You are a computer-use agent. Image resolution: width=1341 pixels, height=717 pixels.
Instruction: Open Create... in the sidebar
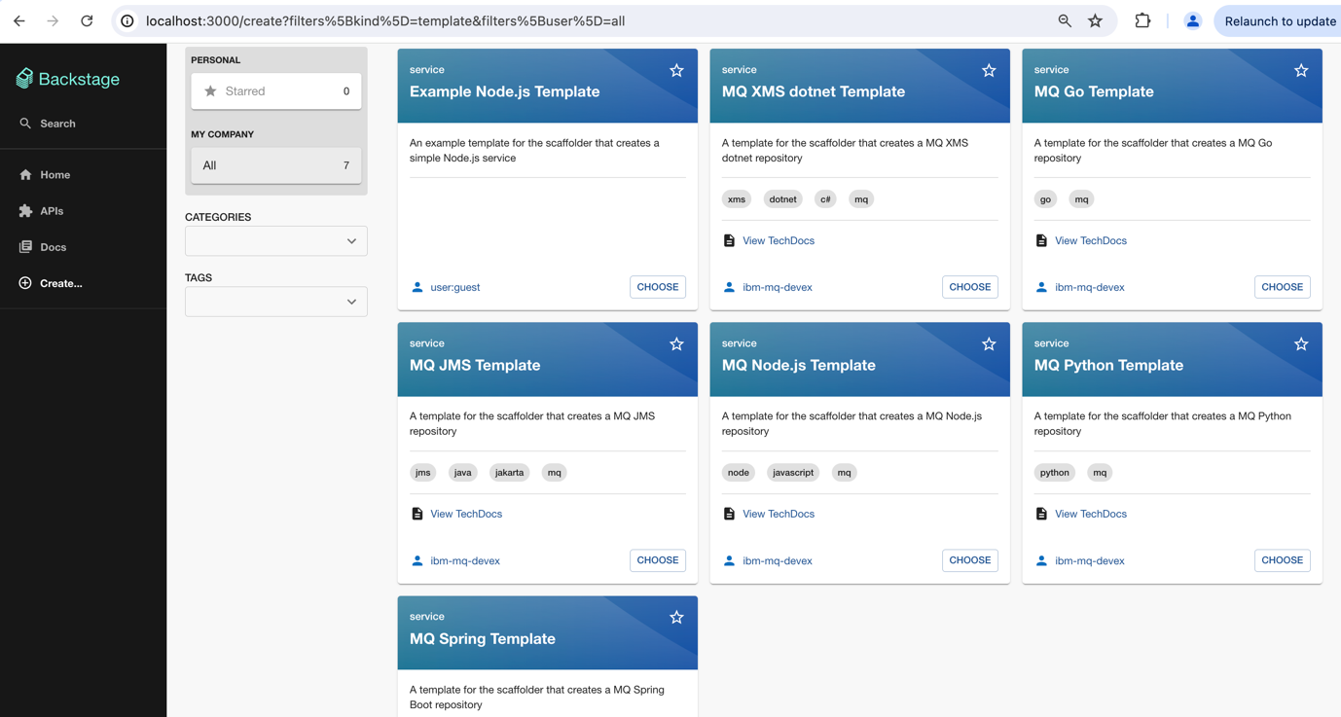tap(83, 283)
